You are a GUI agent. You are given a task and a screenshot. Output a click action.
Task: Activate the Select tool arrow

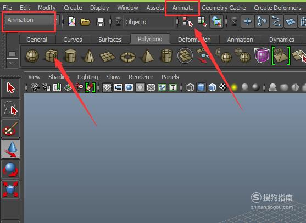(10, 88)
